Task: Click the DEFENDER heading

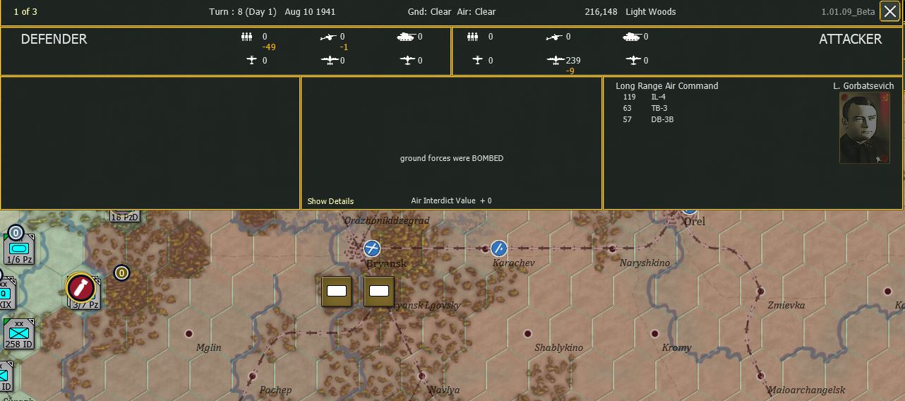Action: pos(54,40)
